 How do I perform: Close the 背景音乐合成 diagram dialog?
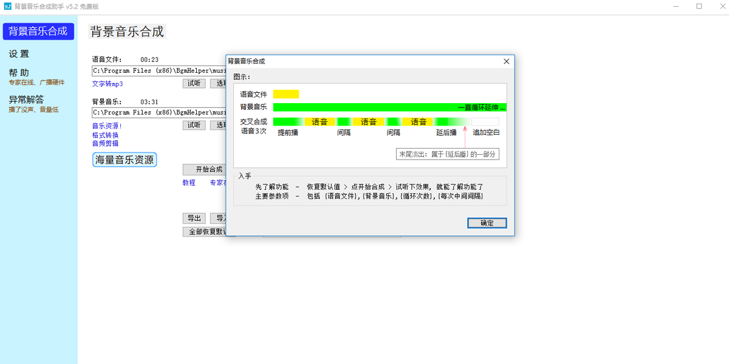pos(506,61)
